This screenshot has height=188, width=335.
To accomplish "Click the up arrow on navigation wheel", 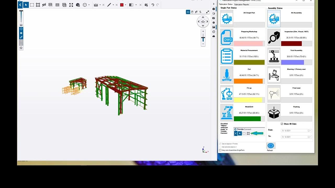I will [x=203, y=17].
